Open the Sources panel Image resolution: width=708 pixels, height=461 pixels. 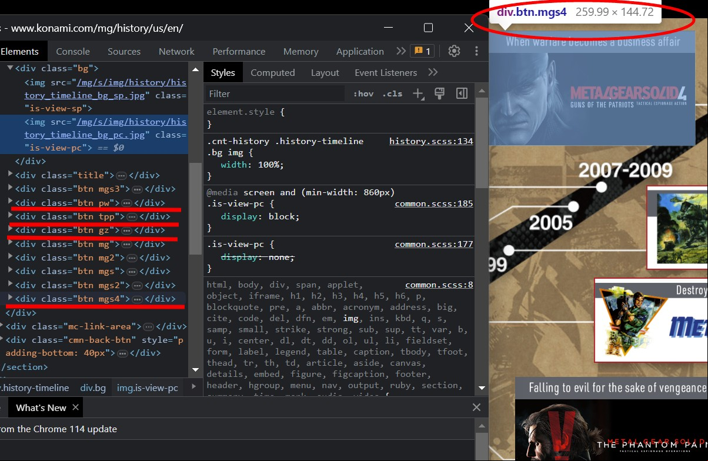point(124,51)
